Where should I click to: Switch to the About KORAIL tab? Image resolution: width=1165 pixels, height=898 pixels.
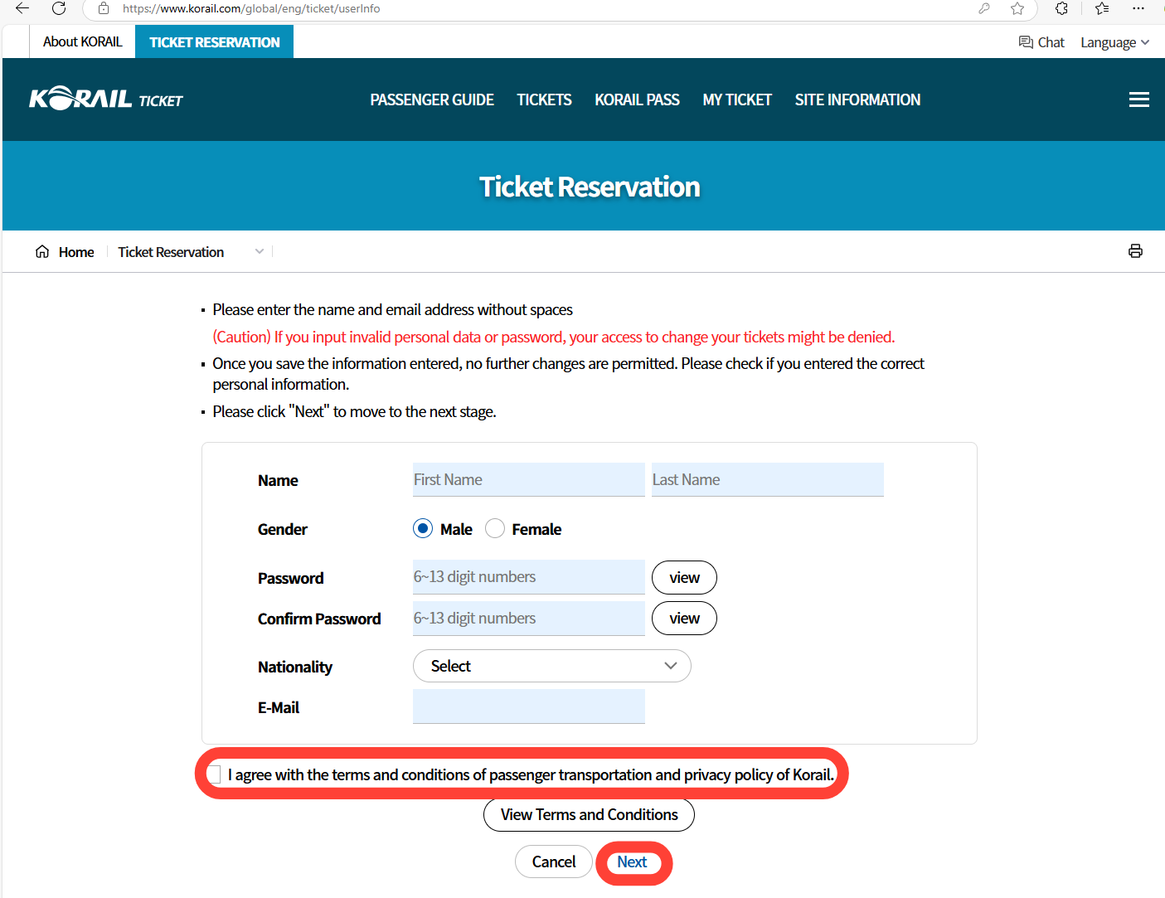[83, 41]
